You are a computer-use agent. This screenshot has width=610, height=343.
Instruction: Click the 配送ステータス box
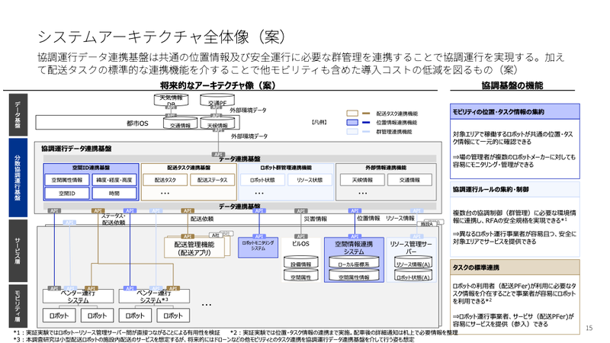[x=211, y=181]
